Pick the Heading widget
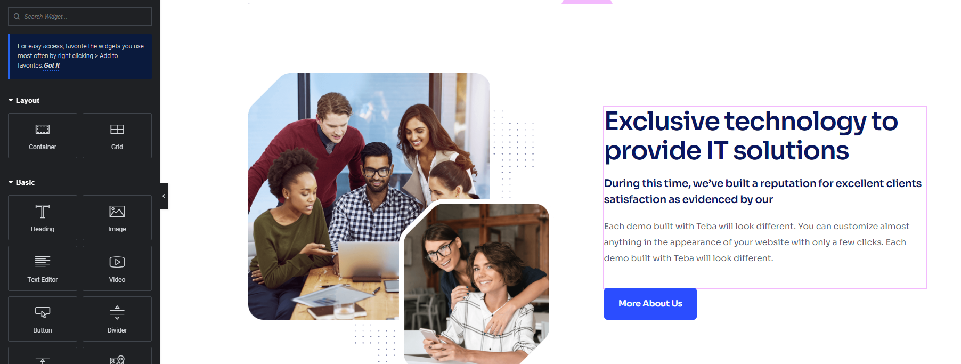The image size is (961, 364). (43, 217)
